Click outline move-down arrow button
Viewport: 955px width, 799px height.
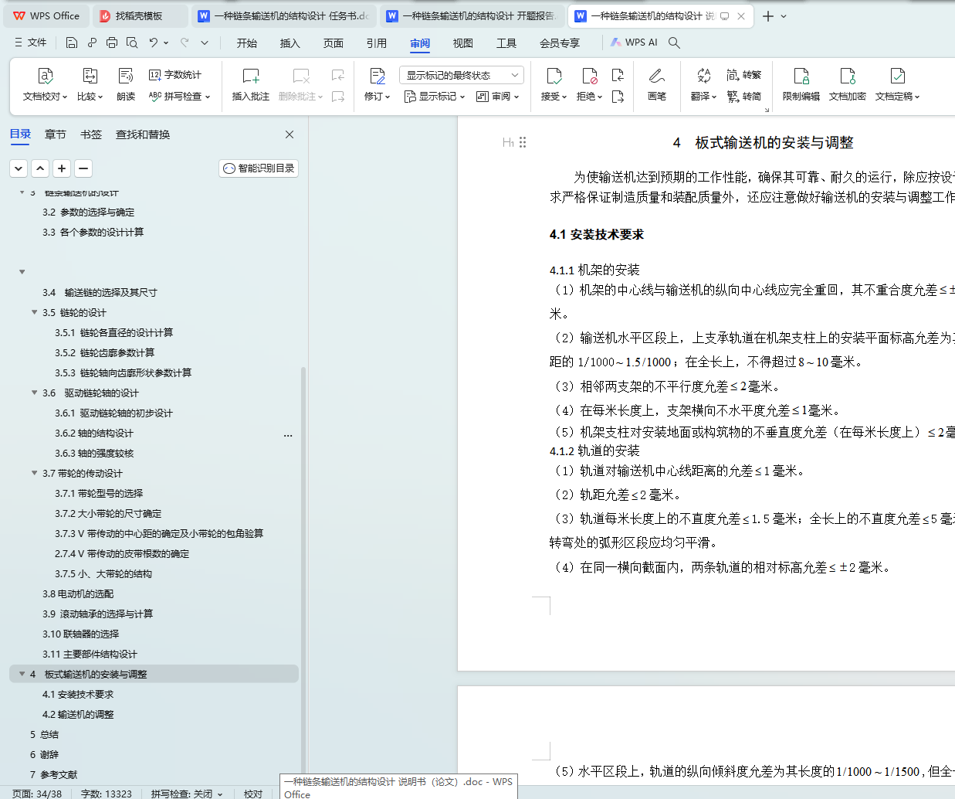[x=19, y=168]
